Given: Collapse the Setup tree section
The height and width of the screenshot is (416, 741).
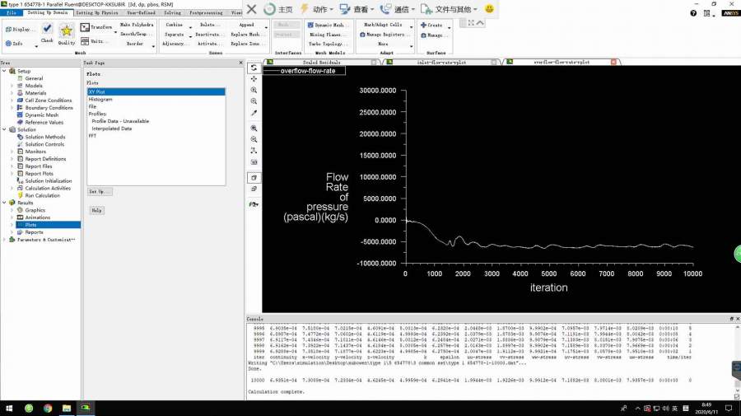Looking at the screenshot, I should (5, 71).
